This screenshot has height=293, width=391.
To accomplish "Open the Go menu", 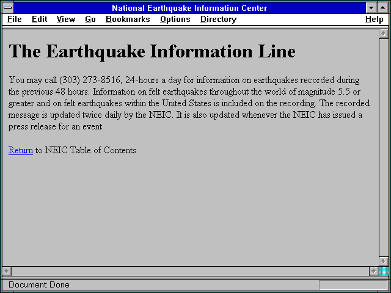I will pos(90,19).
